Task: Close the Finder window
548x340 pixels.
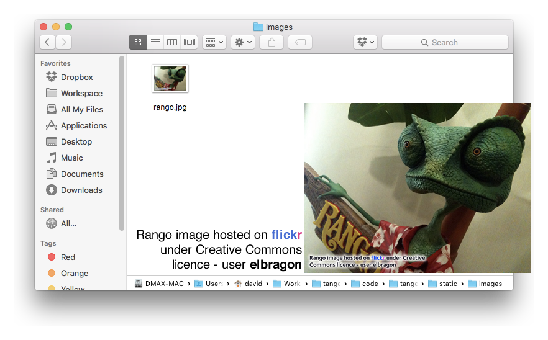Action: [x=43, y=27]
